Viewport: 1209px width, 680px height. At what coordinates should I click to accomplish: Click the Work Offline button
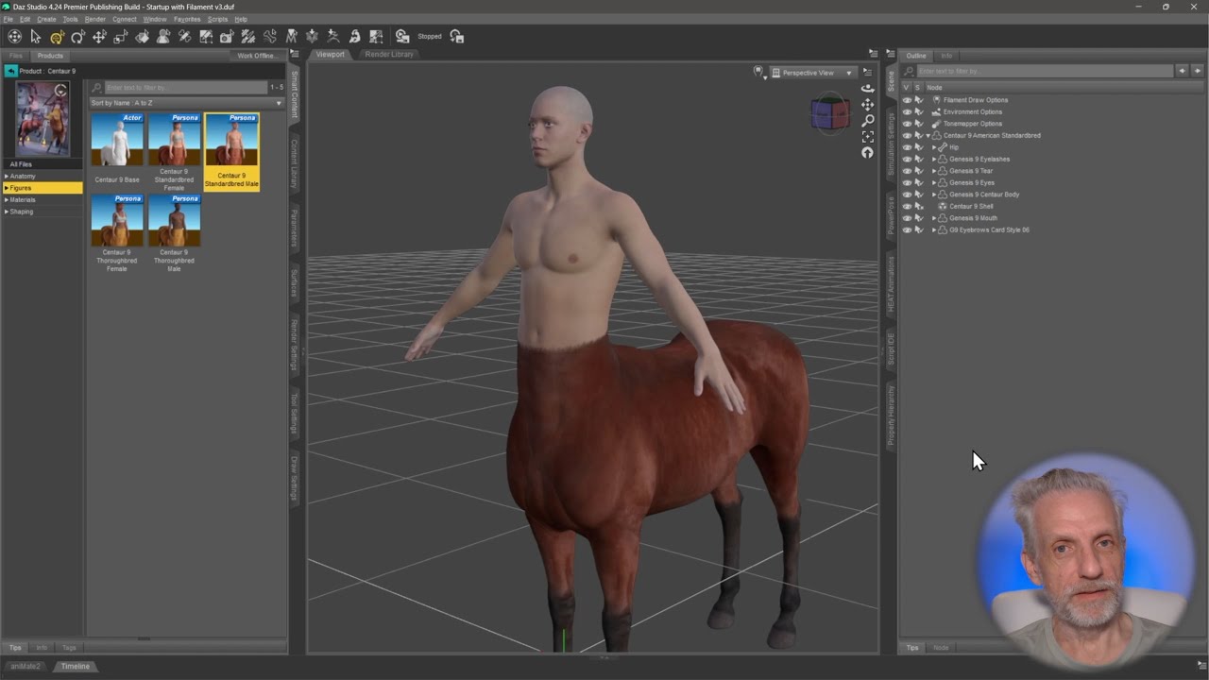point(257,56)
